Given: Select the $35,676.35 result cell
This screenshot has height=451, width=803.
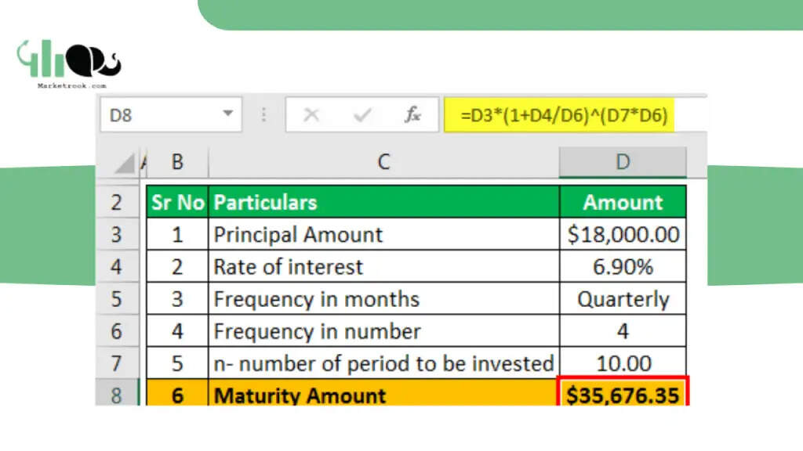Looking at the screenshot, I should (x=623, y=393).
